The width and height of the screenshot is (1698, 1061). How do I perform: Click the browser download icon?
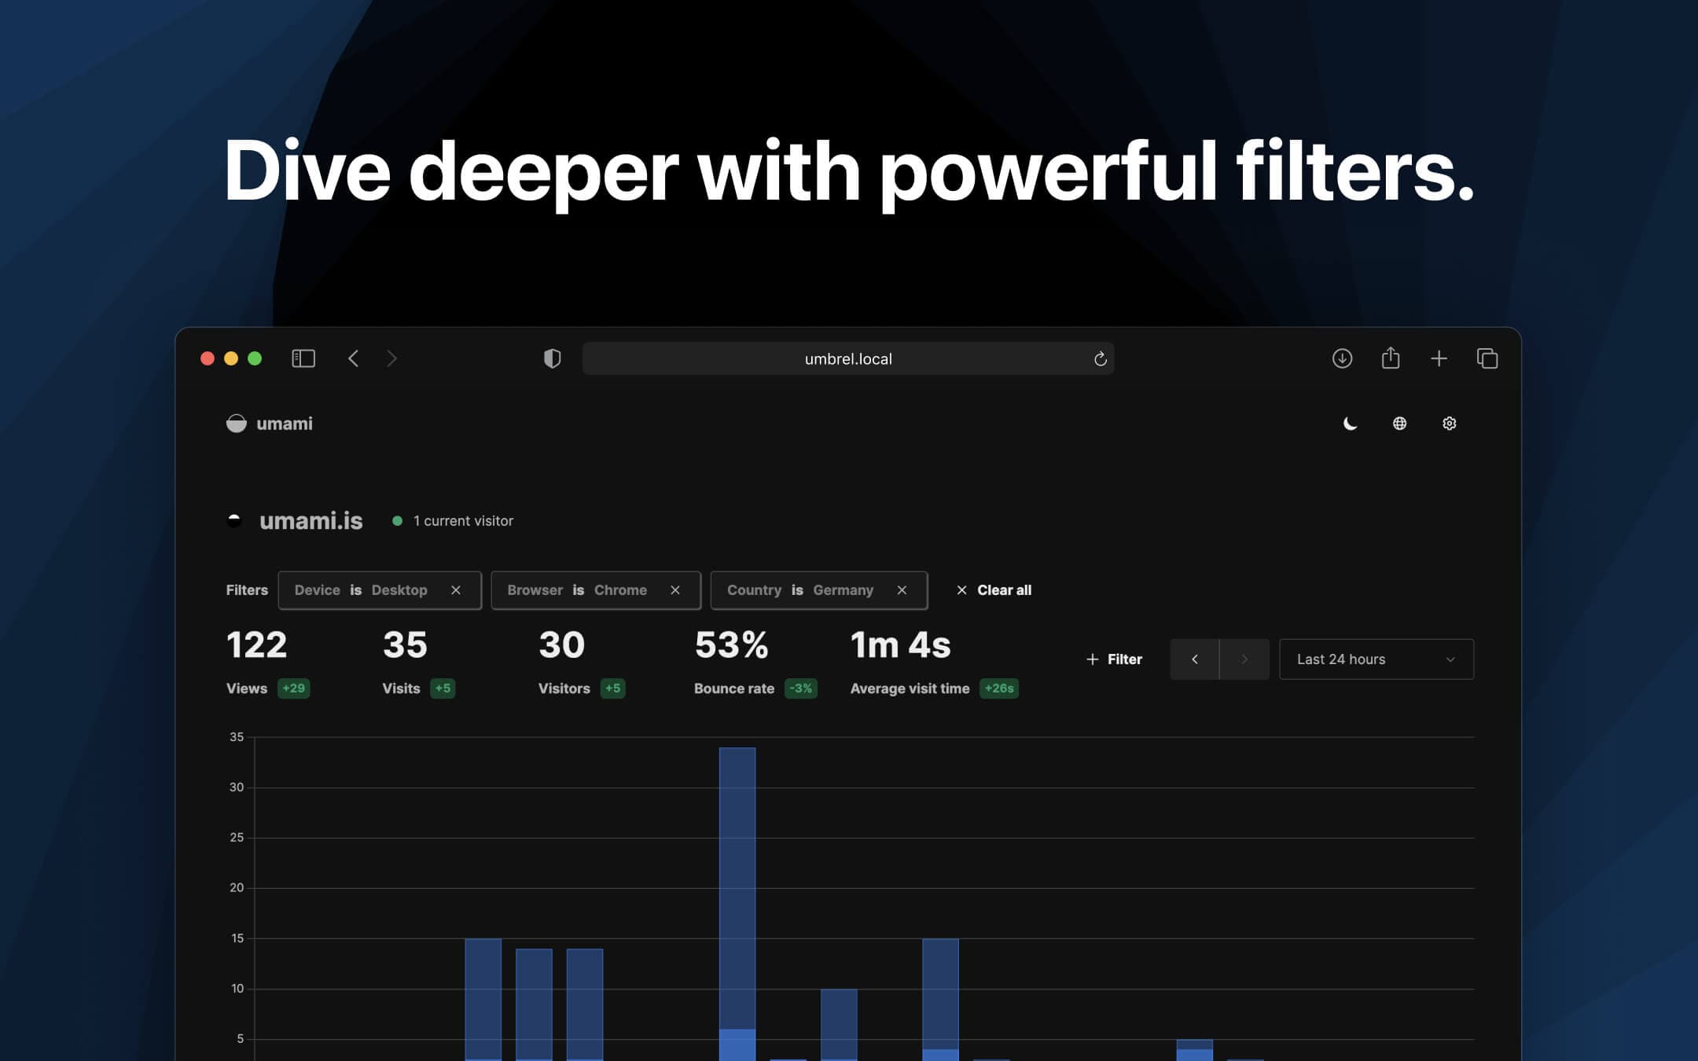(x=1342, y=358)
